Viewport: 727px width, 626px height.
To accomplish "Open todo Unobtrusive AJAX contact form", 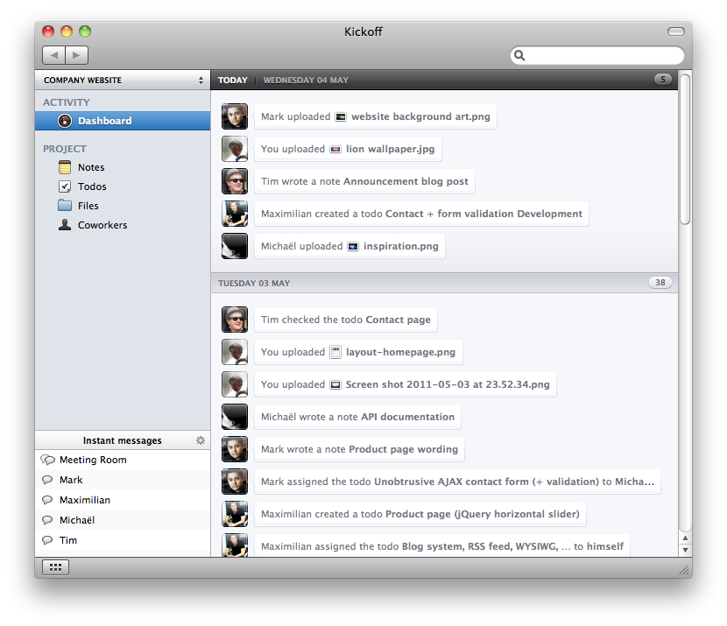I will pos(457,482).
